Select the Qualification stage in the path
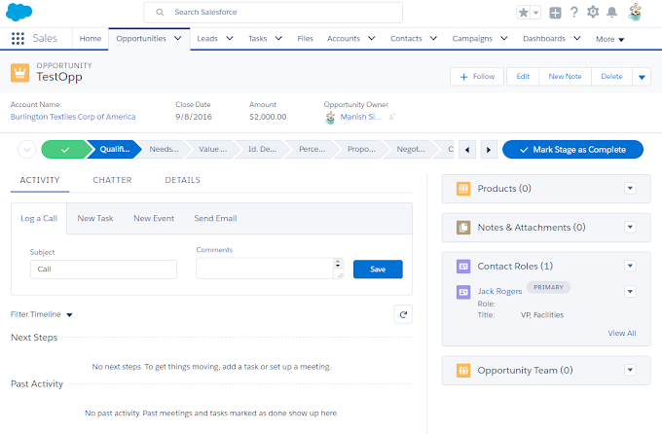Viewport: 662px width, 434px height. point(115,150)
